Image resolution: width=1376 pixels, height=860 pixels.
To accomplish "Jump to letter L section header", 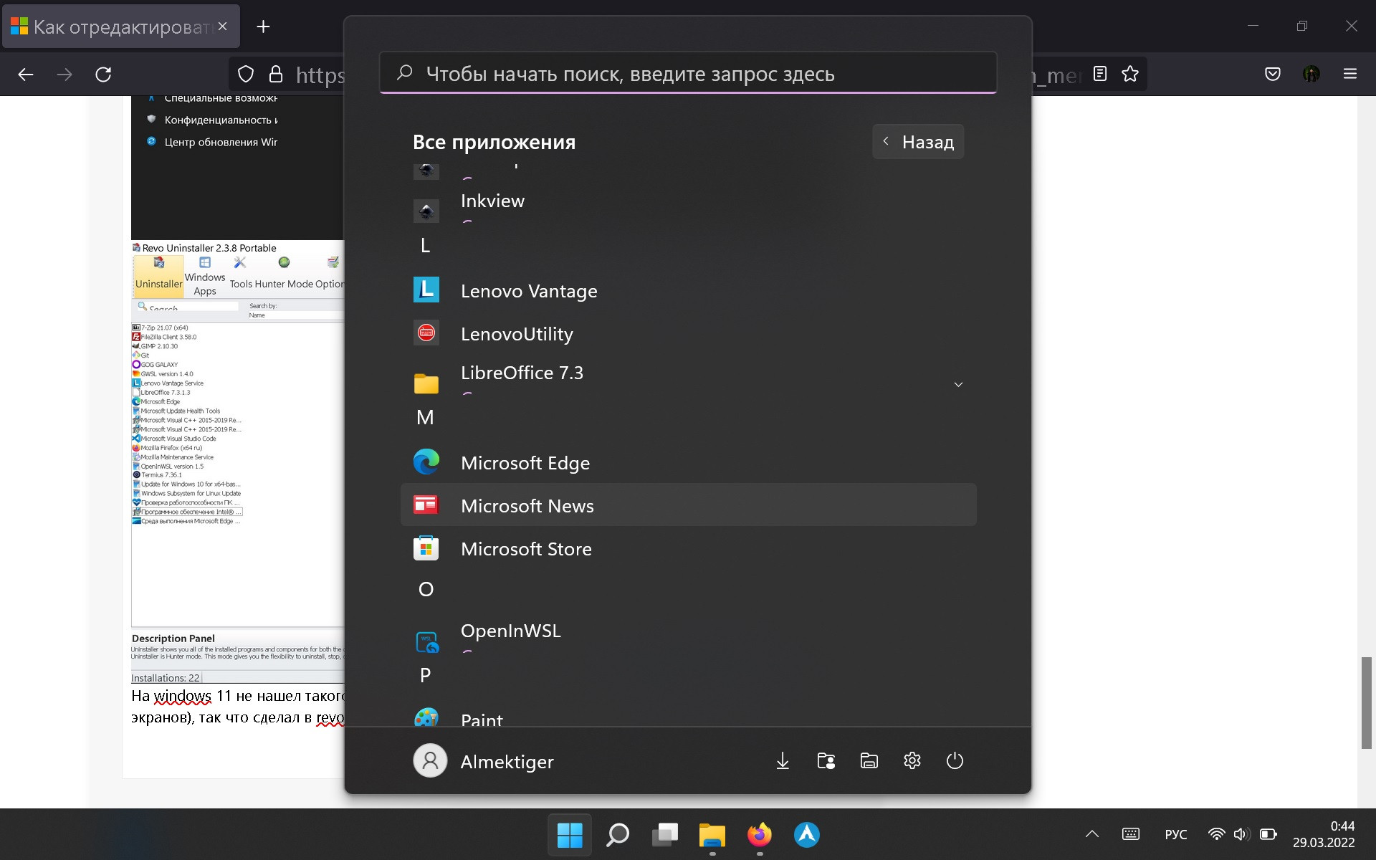I will [425, 246].
